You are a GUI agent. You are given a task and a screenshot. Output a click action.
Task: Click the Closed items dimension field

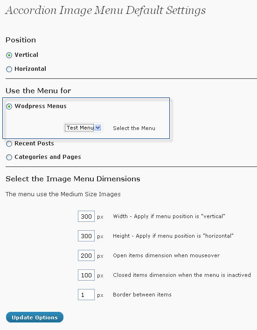coord(86,275)
